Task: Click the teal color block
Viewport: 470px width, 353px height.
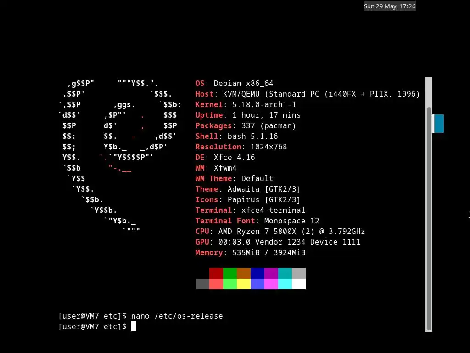Action: pos(285,273)
